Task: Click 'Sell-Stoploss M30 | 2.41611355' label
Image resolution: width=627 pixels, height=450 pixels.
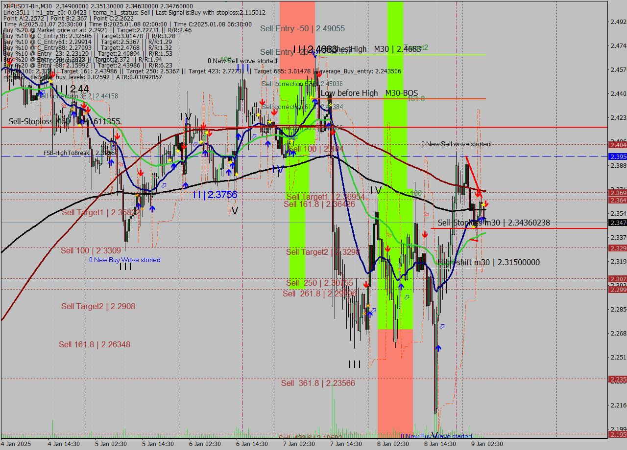Action: pyautogui.click(x=65, y=121)
